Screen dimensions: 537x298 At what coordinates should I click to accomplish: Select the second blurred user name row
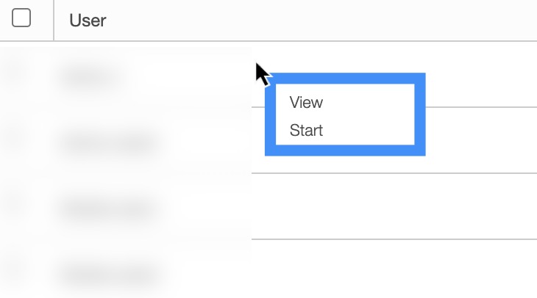tap(108, 142)
